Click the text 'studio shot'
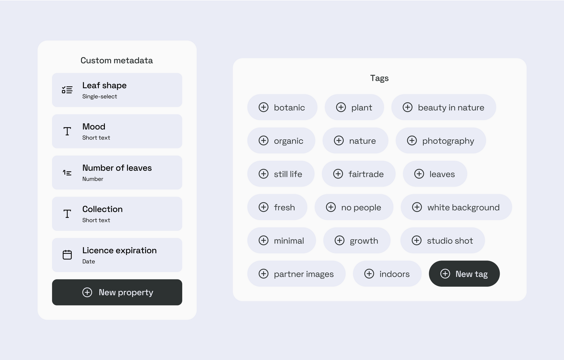Screen dimensions: 564x360 tap(450, 241)
